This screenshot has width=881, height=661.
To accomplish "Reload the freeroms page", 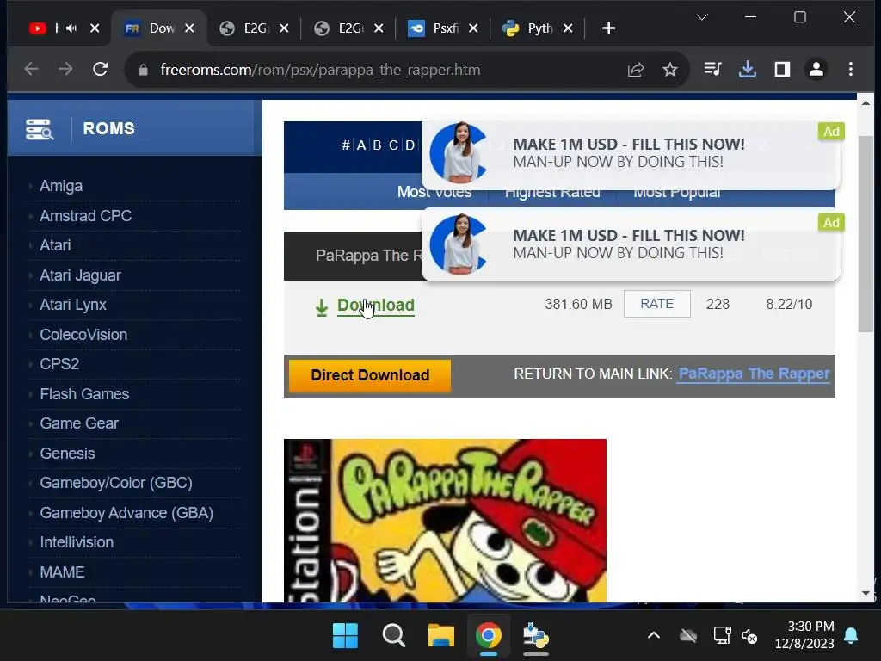I will tap(101, 69).
